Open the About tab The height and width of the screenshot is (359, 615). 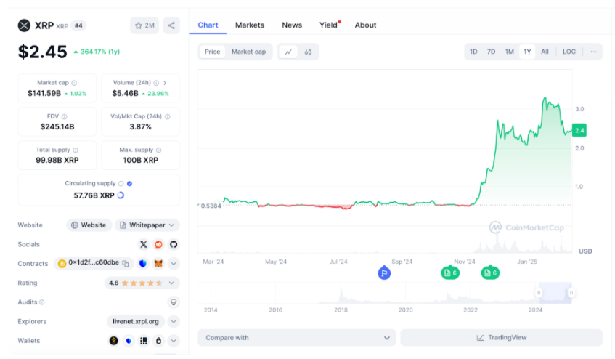365,25
